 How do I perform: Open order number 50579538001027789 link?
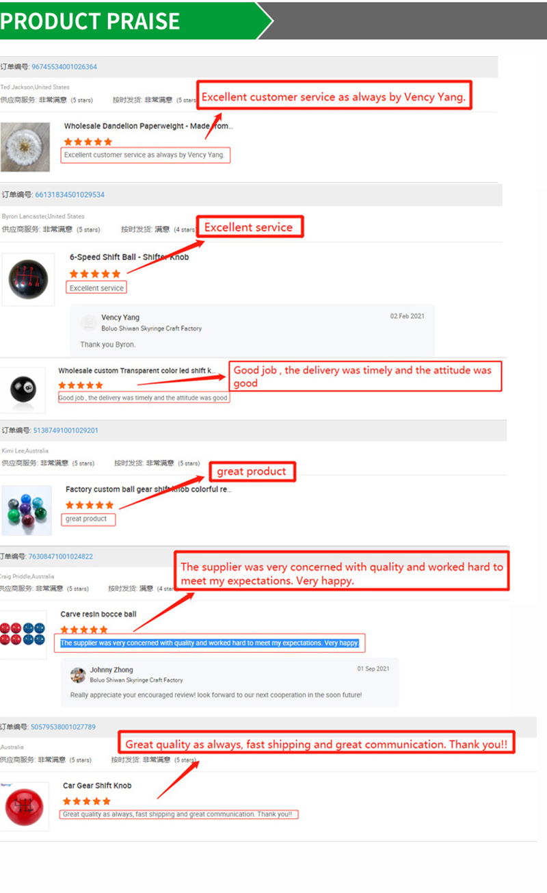click(x=63, y=727)
